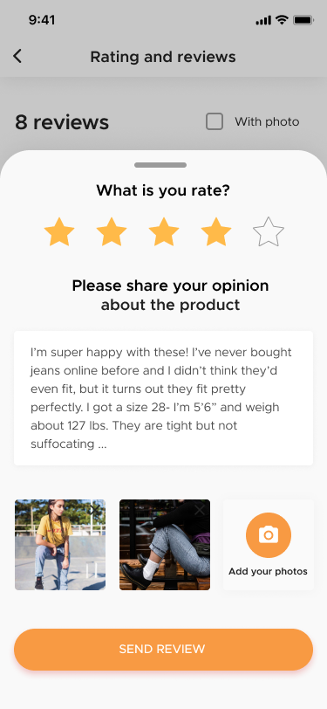This screenshot has width=327, height=709.
Task: Open the girl in yellow shirt thumbnail
Action: click(60, 545)
